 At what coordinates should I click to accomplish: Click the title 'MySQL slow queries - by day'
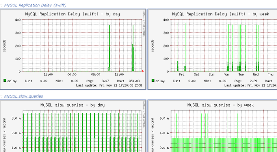pyautogui.click(x=73, y=105)
